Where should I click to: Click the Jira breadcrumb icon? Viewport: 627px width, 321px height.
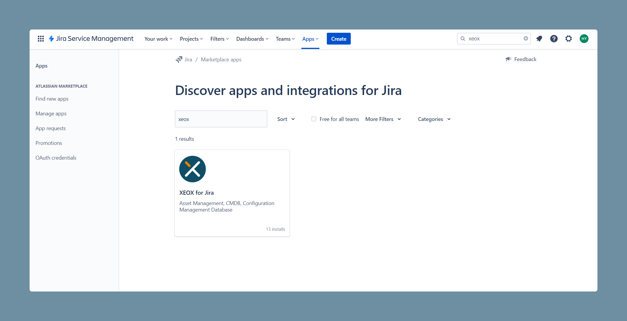[x=179, y=60]
